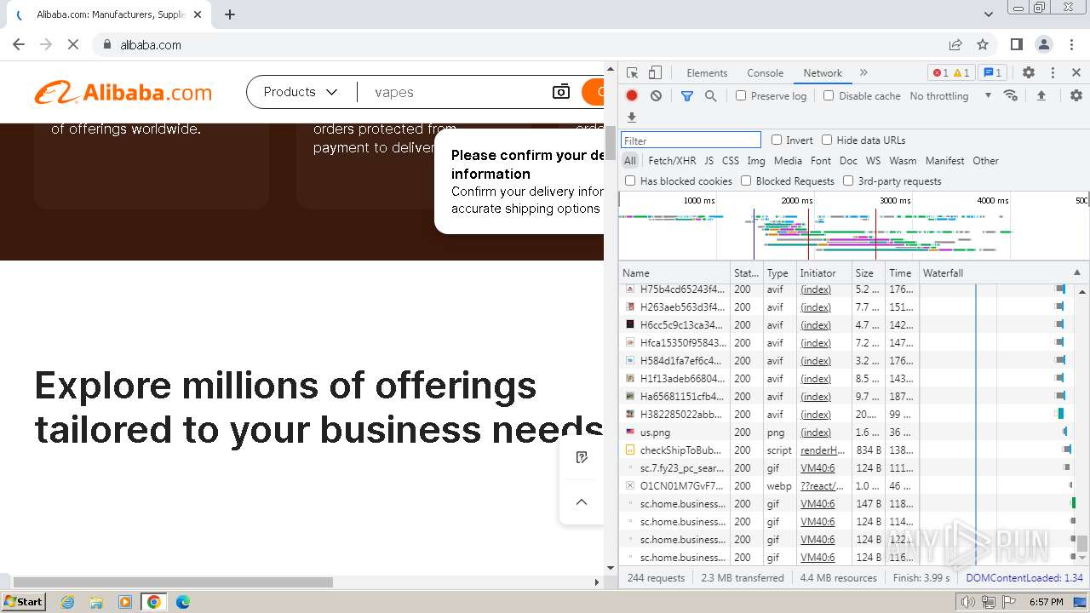
Task: Stop recording network log red button
Action: pos(632,96)
